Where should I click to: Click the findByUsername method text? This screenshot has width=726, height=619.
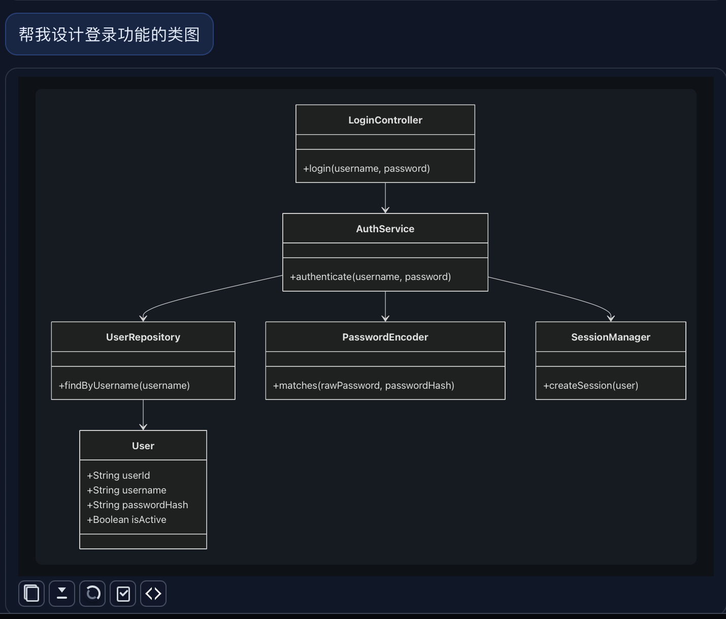pos(124,385)
